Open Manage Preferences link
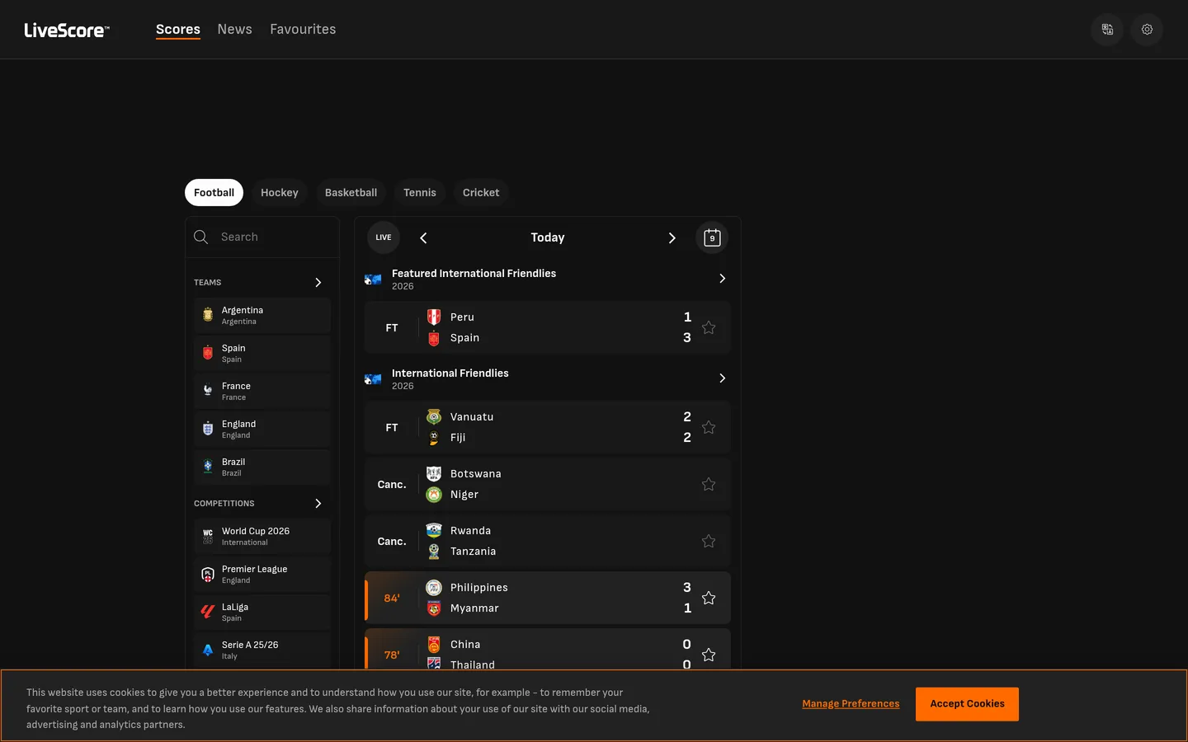The width and height of the screenshot is (1188, 742). (851, 704)
